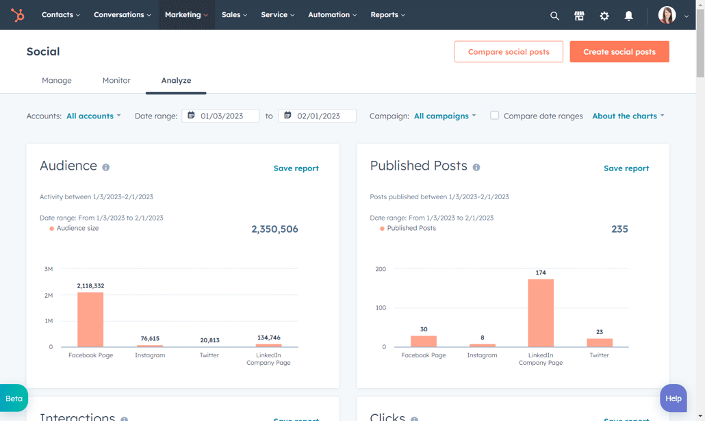Click the user avatar picture
The width and height of the screenshot is (705, 421).
667,15
